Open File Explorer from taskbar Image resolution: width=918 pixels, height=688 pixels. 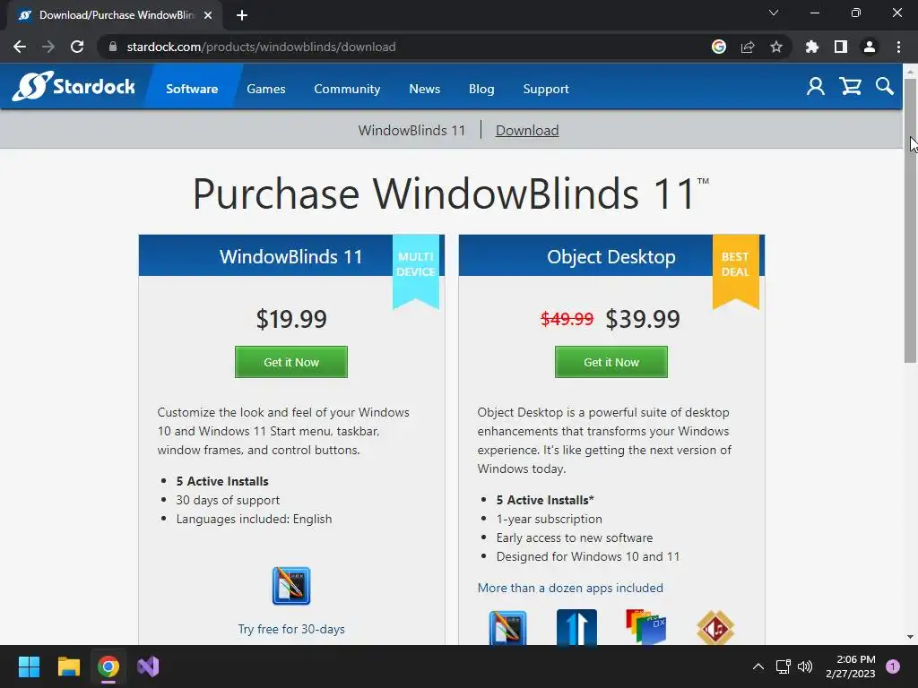[68, 666]
